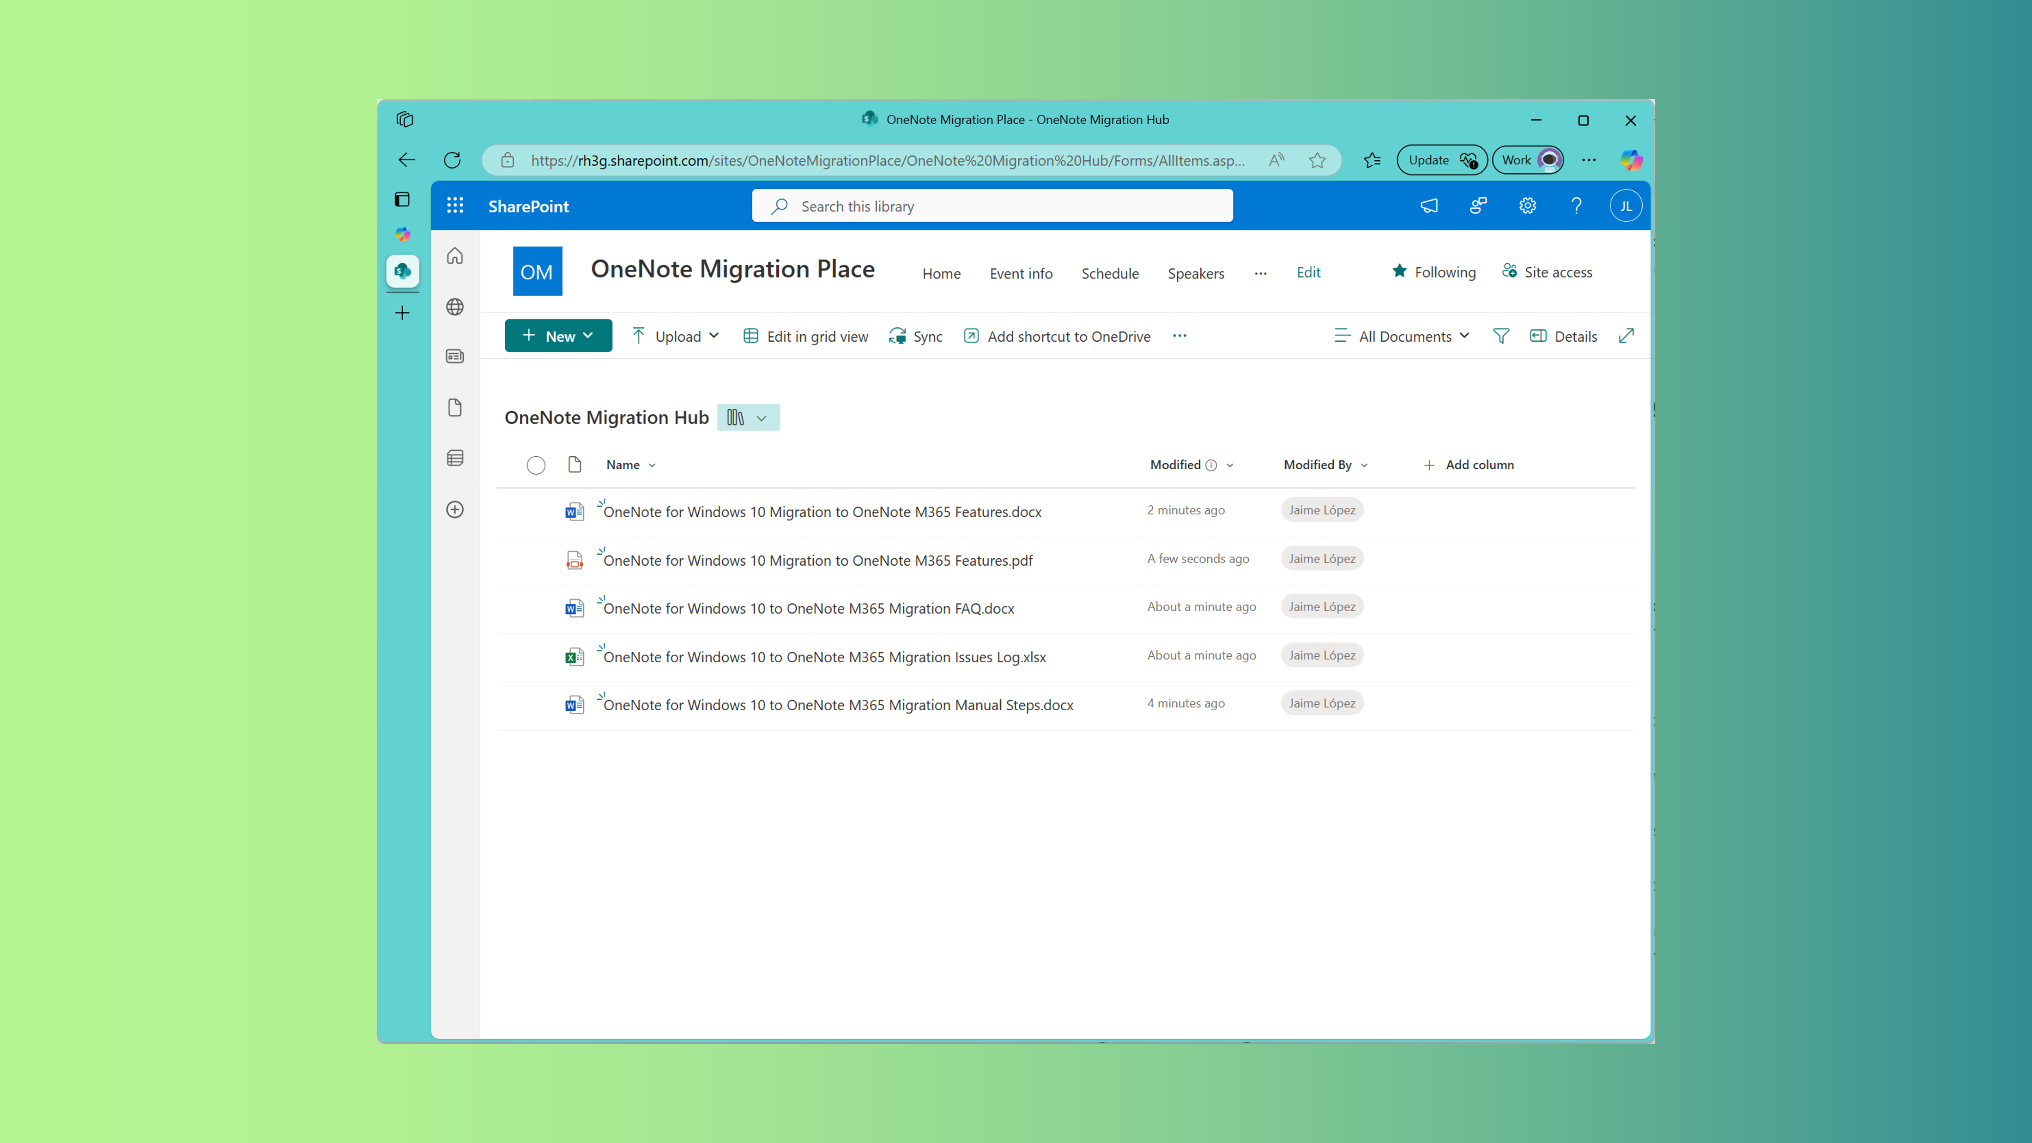
Task: Open the announcements megaphone icon
Action: pyautogui.click(x=1428, y=206)
